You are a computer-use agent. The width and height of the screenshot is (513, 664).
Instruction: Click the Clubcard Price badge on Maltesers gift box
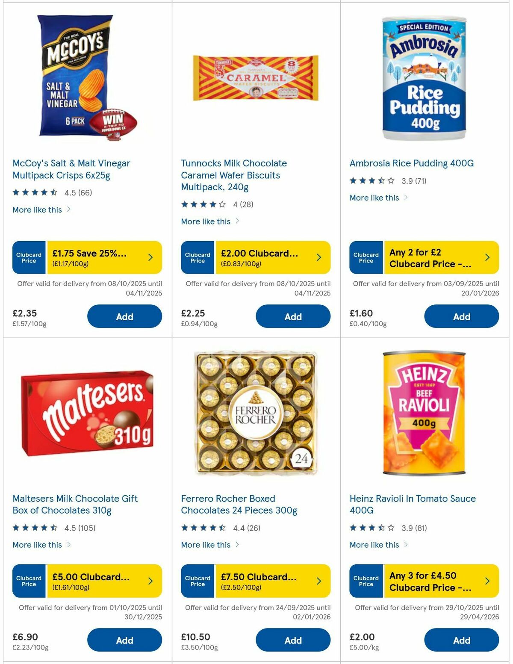point(29,581)
